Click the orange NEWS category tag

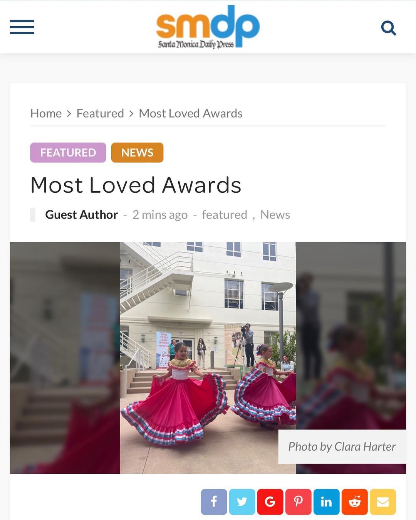pyautogui.click(x=137, y=153)
